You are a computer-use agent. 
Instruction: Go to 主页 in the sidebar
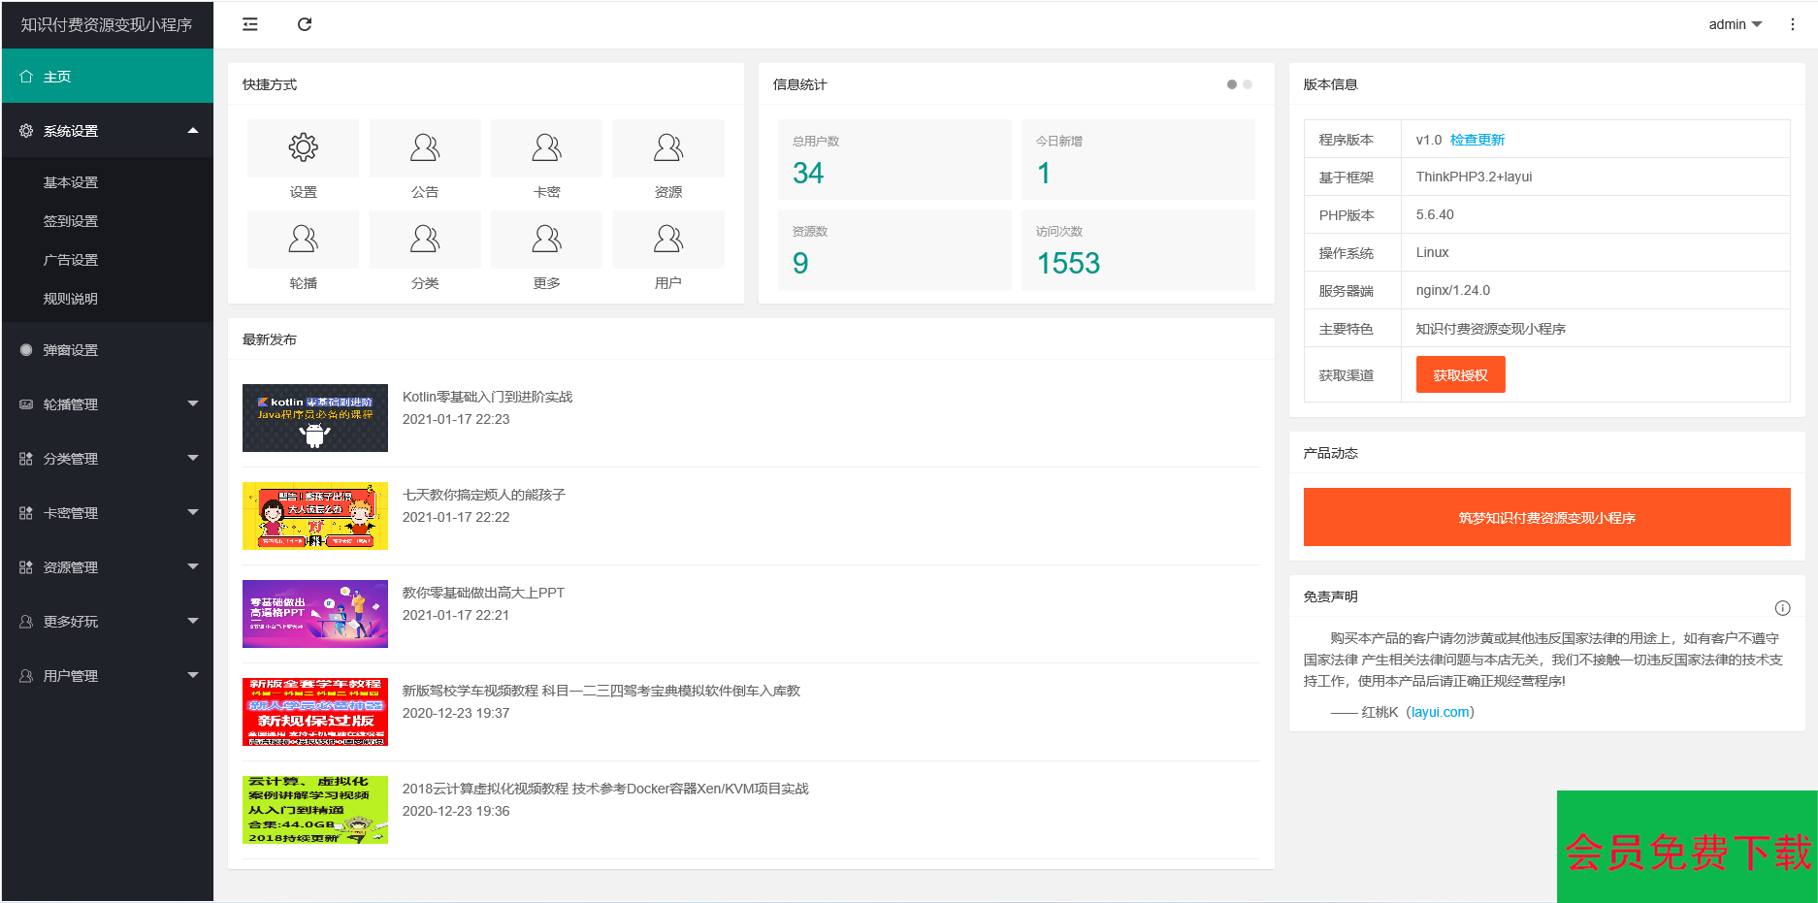click(x=107, y=77)
